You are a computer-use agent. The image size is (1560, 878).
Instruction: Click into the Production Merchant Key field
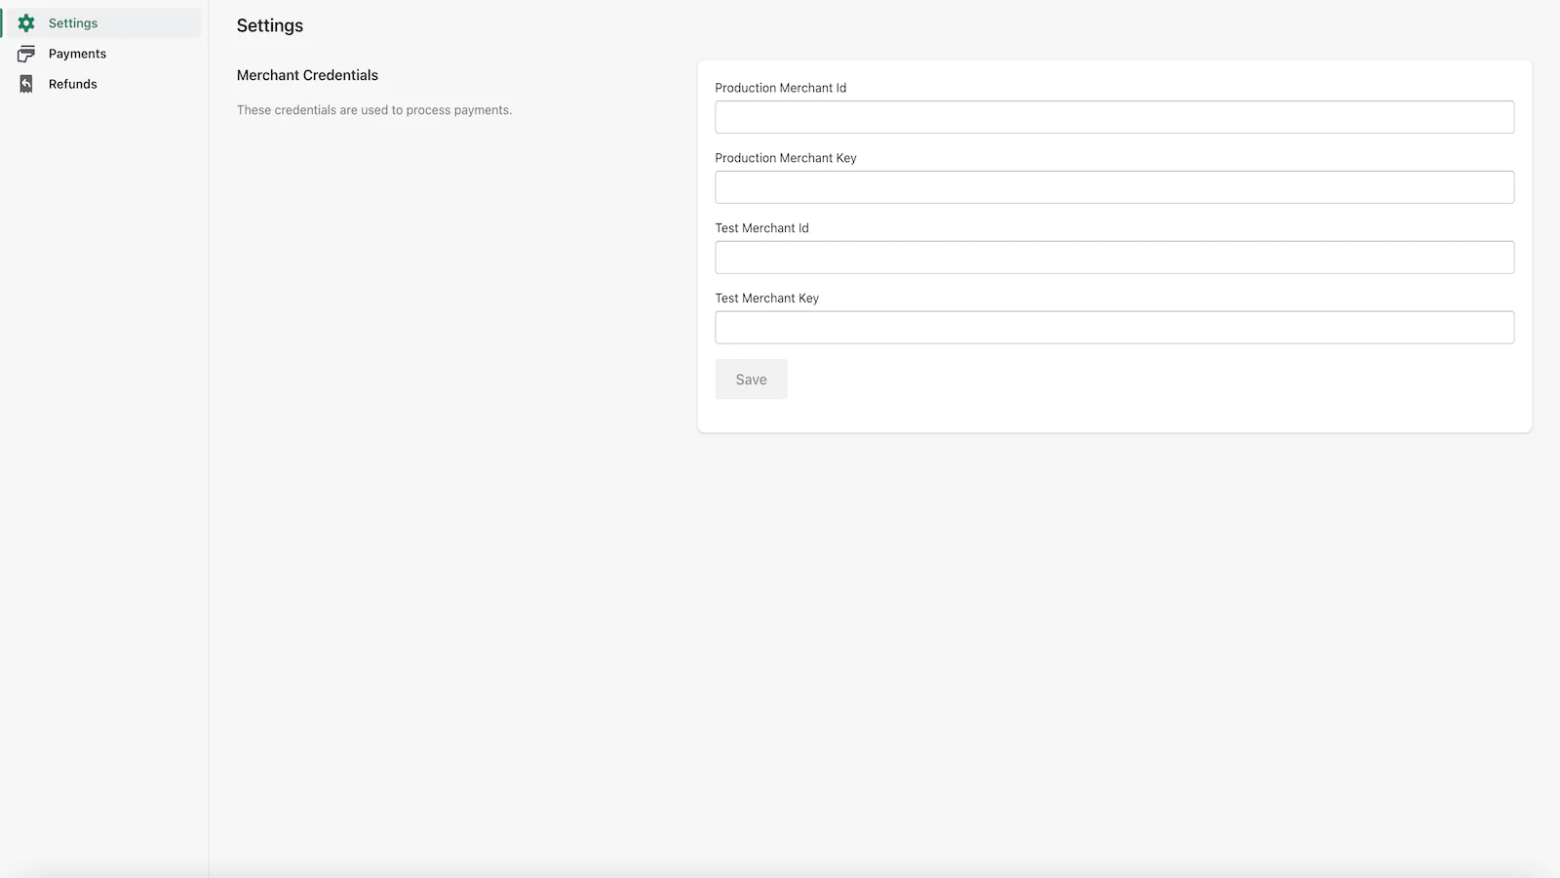coord(1114,187)
